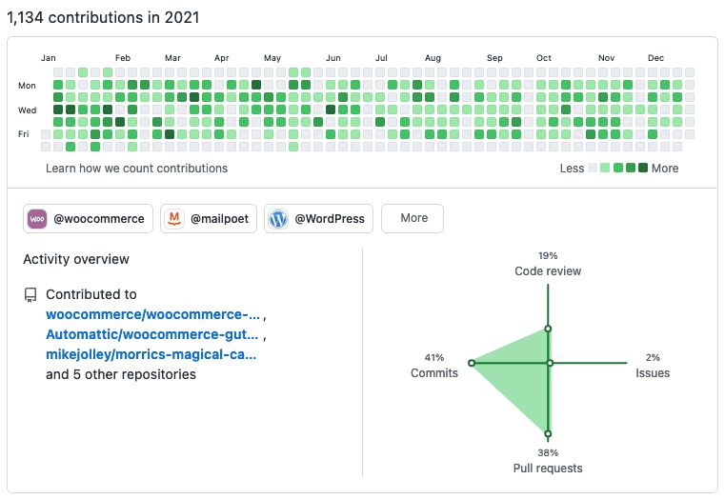
Task: Click the WordPress organization logo icon
Action: click(278, 219)
